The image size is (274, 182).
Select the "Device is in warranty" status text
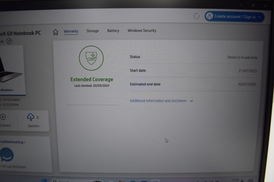(242, 57)
